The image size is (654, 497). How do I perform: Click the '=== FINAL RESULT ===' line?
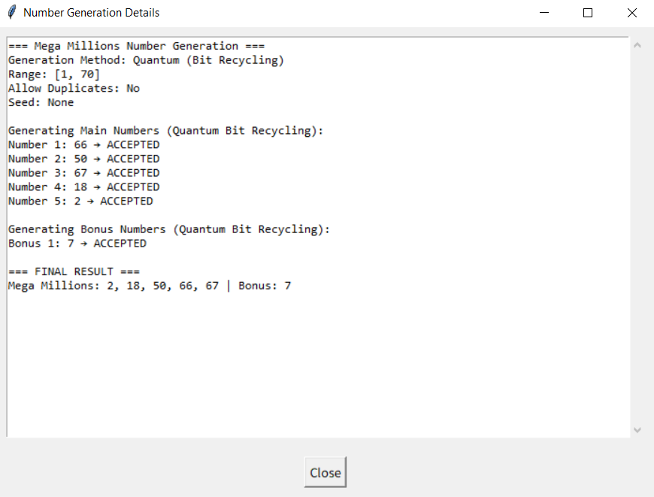(74, 271)
